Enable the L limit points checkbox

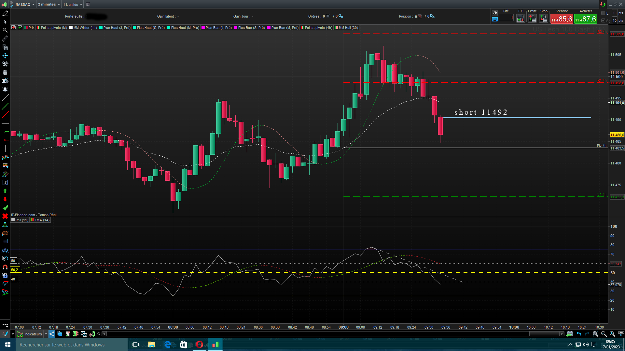(x=603, y=13)
